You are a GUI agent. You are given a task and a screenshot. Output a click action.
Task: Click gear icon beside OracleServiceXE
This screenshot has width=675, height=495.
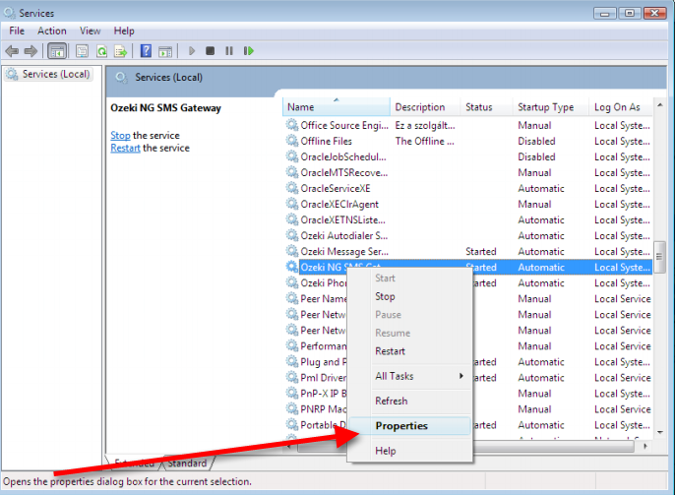point(292,188)
